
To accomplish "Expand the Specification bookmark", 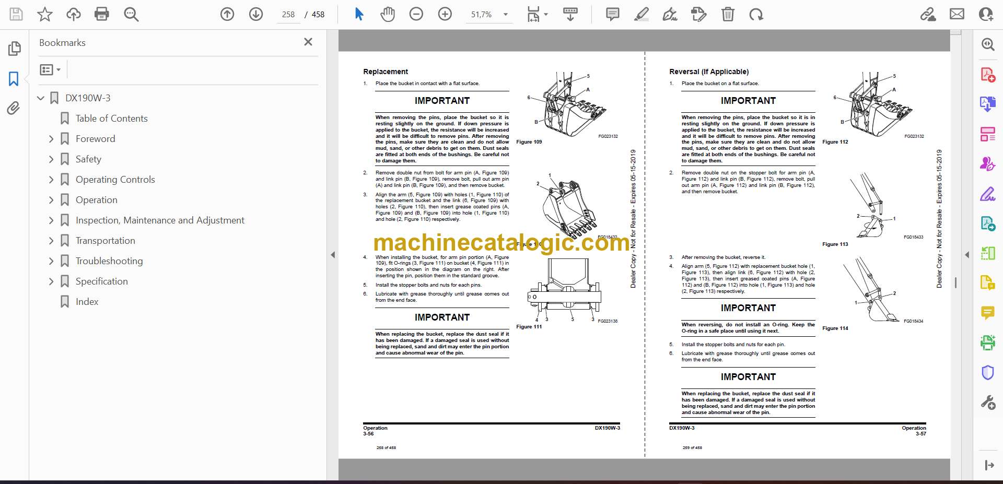I will click(51, 281).
